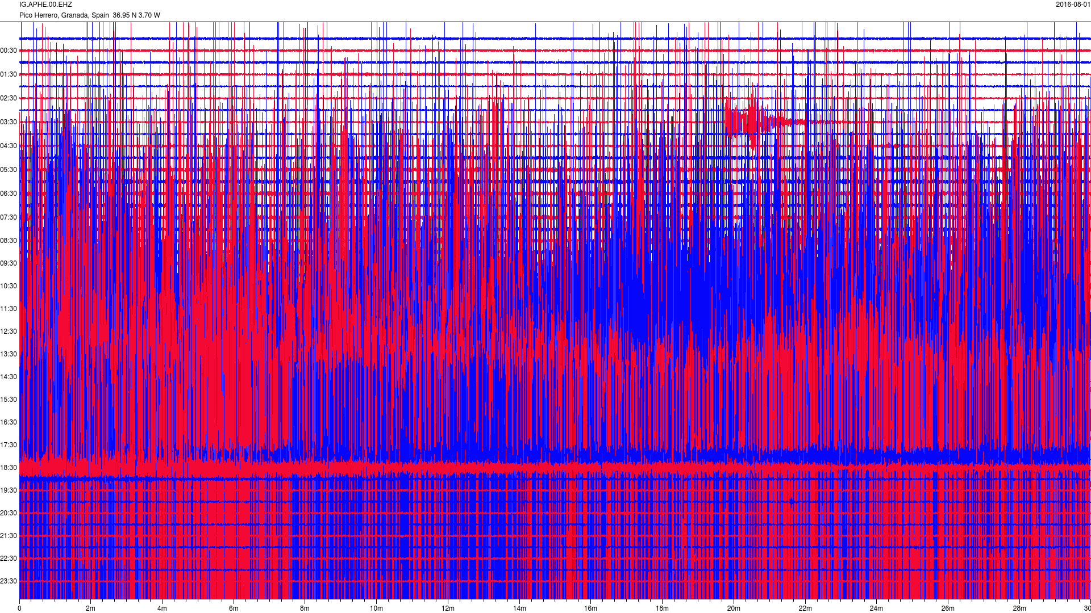Click the station code IG.APHE.00.EHZ
The width and height of the screenshot is (1091, 613).
pyautogui.click(x=45, y=5)
